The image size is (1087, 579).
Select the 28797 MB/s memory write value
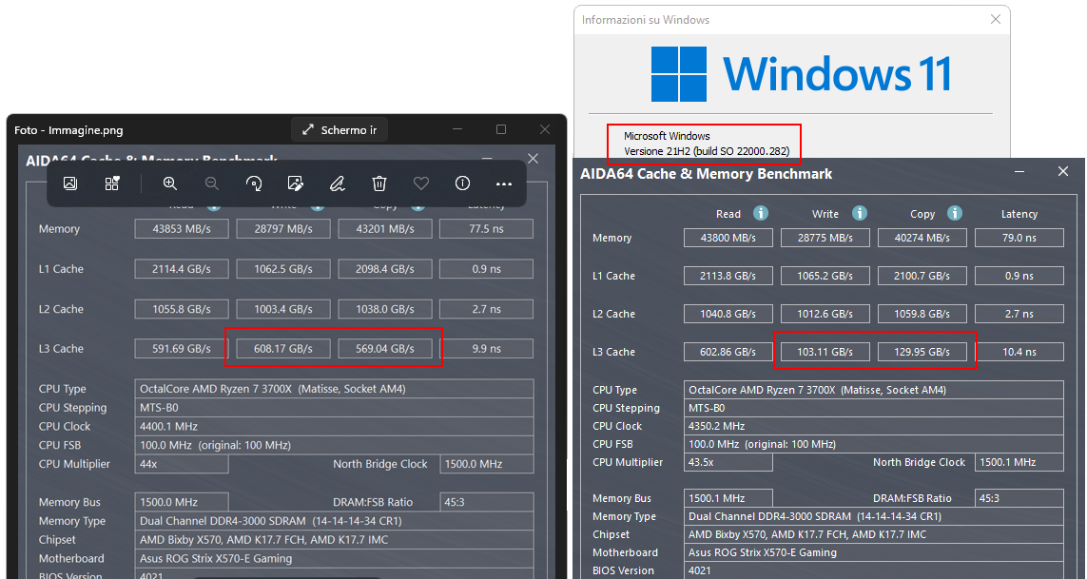pos(282,229)
